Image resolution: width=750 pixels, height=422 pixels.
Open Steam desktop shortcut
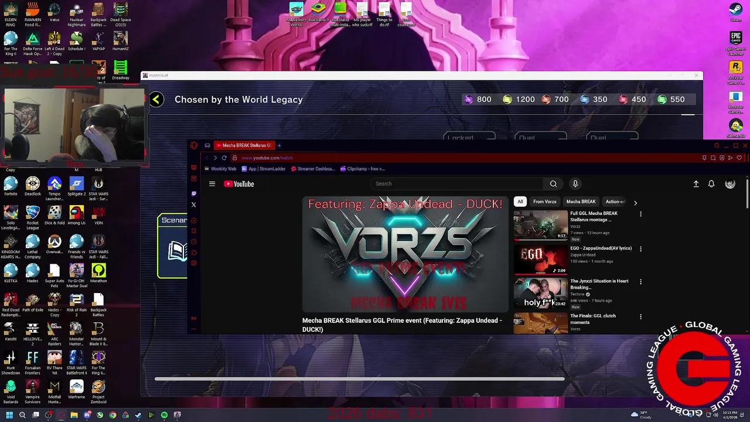click(x=736, y=12)
